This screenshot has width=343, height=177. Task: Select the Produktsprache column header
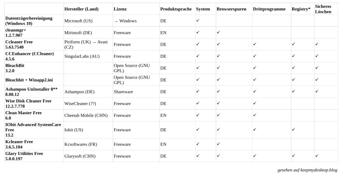pyautogui.click(x=176, y=9)
